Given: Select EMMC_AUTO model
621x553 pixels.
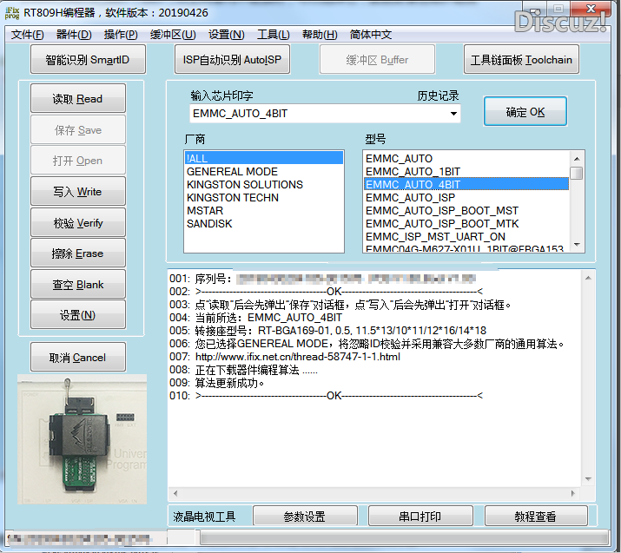Looking at the screenshot, I should [466, 158].
